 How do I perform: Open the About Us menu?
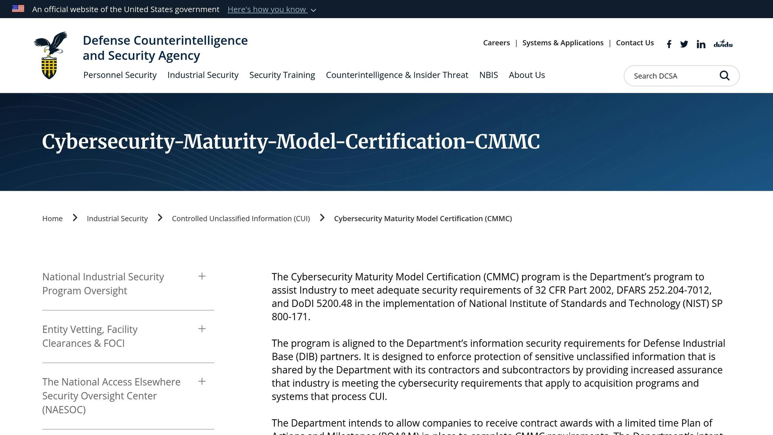pyautogui.click(x=527, y=75)
